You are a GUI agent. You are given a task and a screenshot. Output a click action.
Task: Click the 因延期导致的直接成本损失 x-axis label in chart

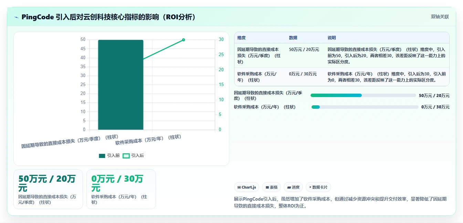(70, 142)
